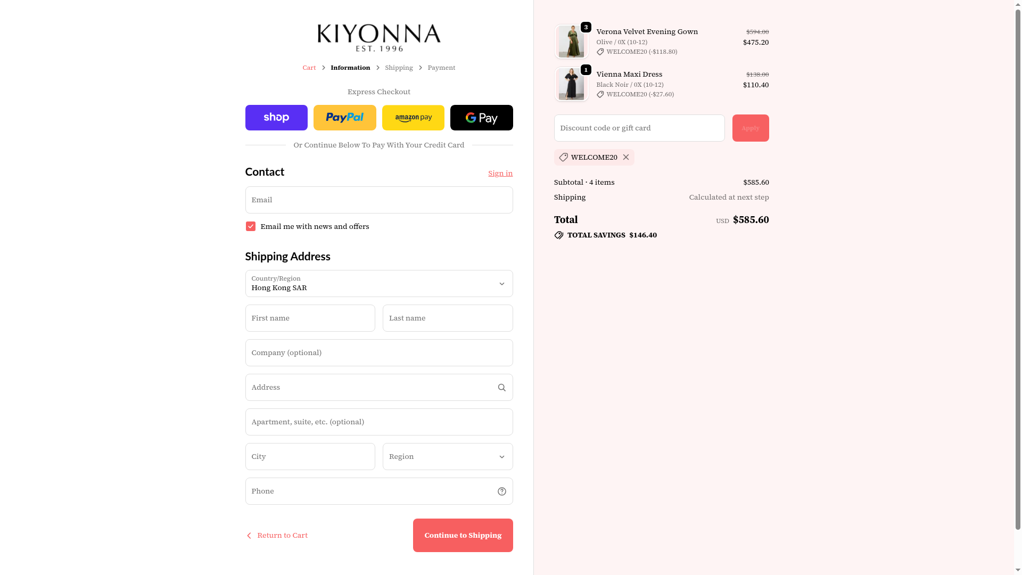Open the phone field help icon
The image size is (1022, 575).
pos(501,491)
